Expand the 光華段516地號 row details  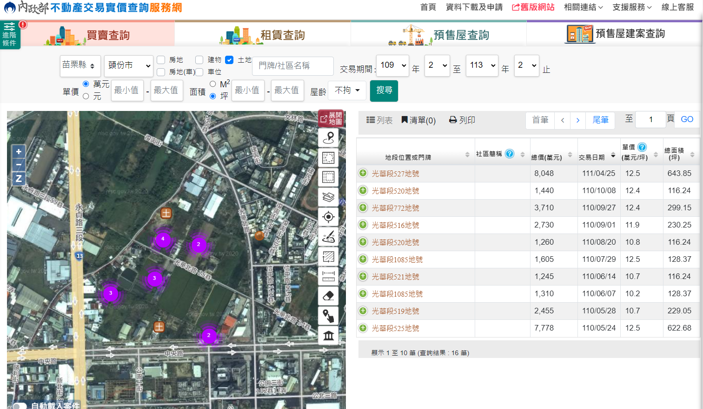click(x=363, y=225)
